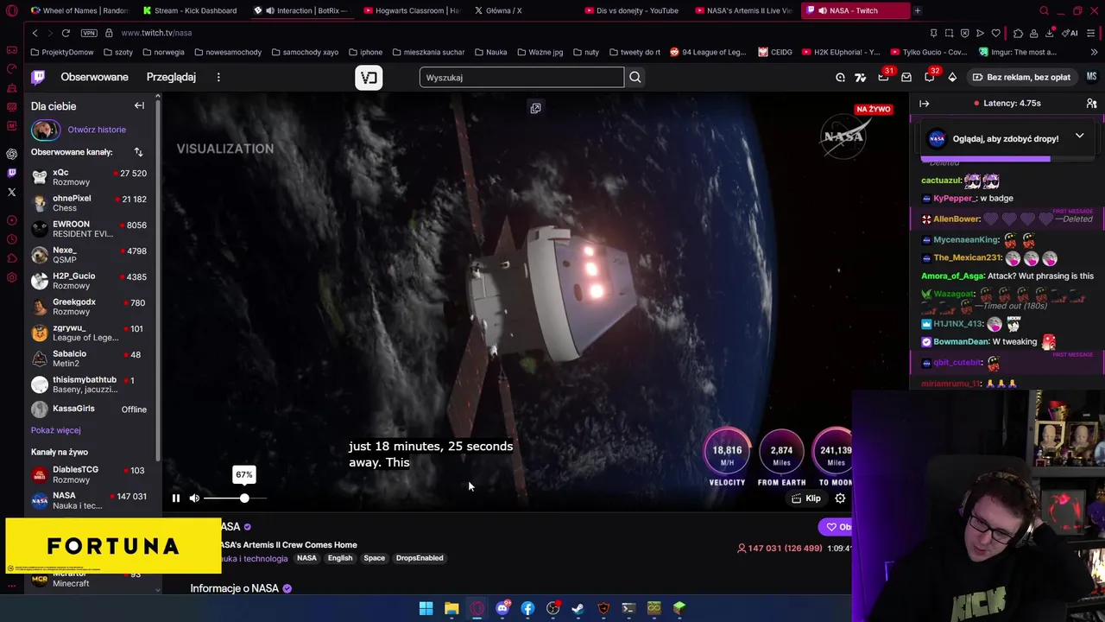Open the norwegia bookmarks folder
Image resolution: width=1105 pixels, height=622 pixels.
tap(164, 52)
